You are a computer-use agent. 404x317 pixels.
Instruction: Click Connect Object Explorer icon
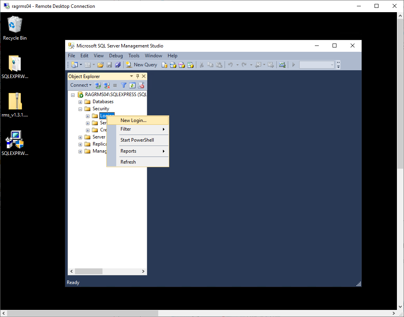click(98, 85)
